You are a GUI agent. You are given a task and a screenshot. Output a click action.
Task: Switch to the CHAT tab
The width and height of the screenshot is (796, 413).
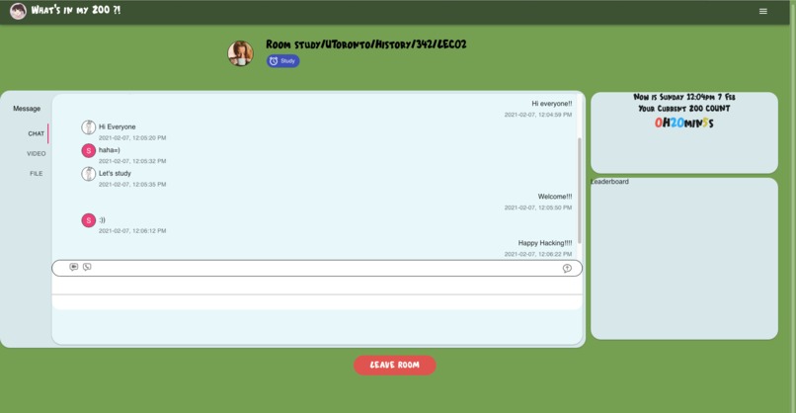coord(36,133)
